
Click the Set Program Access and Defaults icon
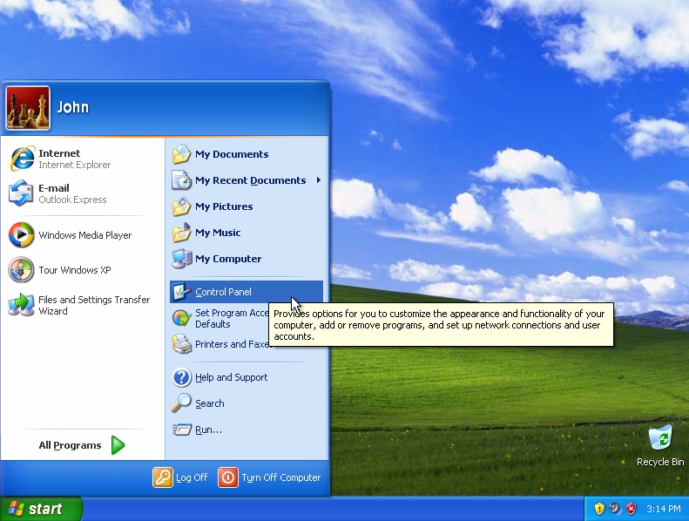pyautogui.click(x=181, y=318)
